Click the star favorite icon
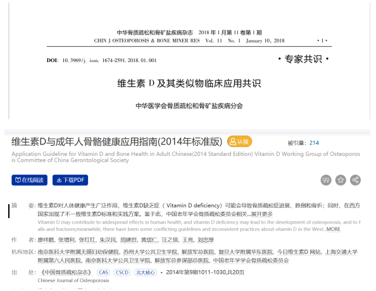Screen dimensions: 376x291 (x=341, y=180)
